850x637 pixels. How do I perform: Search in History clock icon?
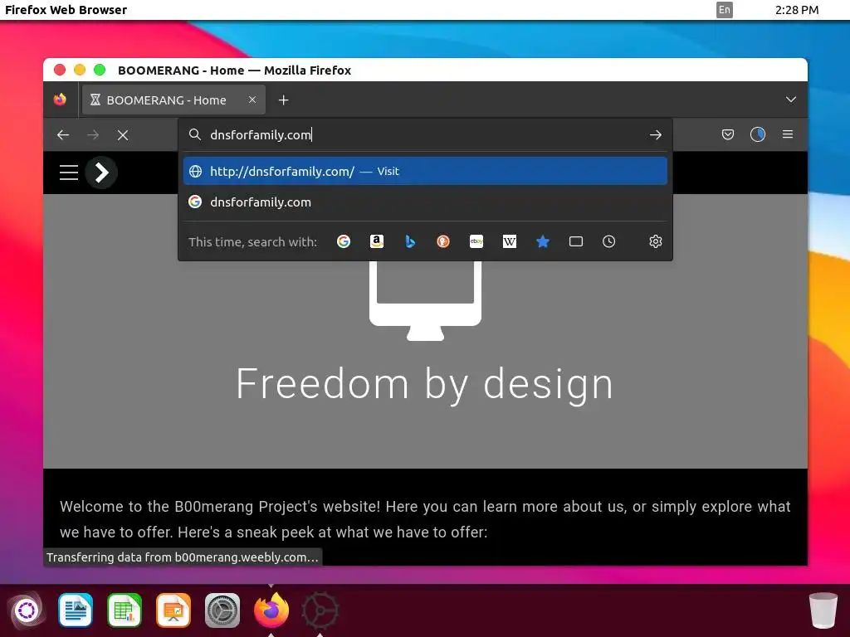pyautogui.click(x=608, y=241)
